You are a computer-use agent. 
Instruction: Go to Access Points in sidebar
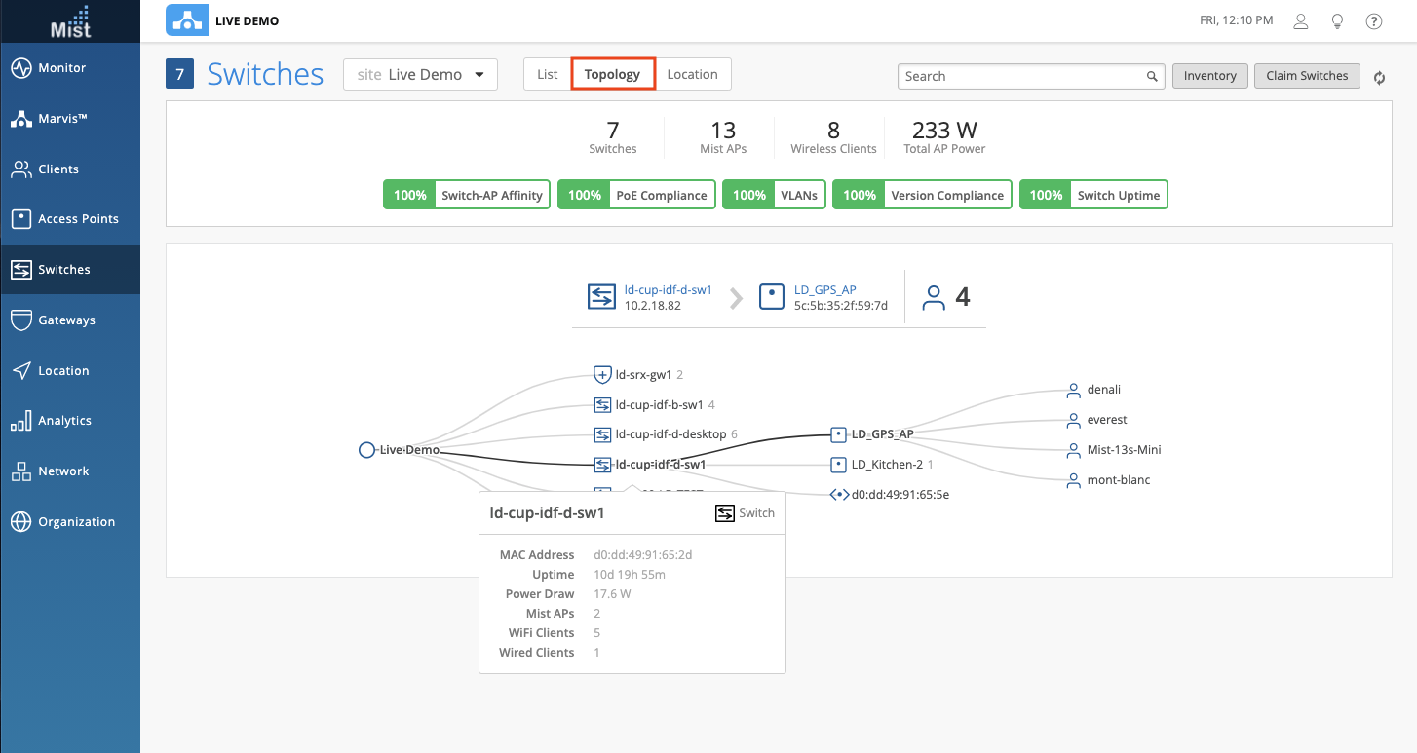(x=78, y=219)
